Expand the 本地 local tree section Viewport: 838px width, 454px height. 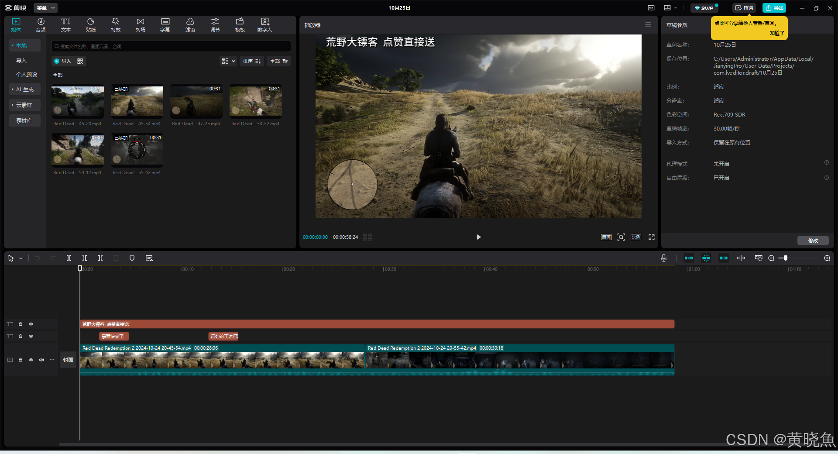[25, 45]
